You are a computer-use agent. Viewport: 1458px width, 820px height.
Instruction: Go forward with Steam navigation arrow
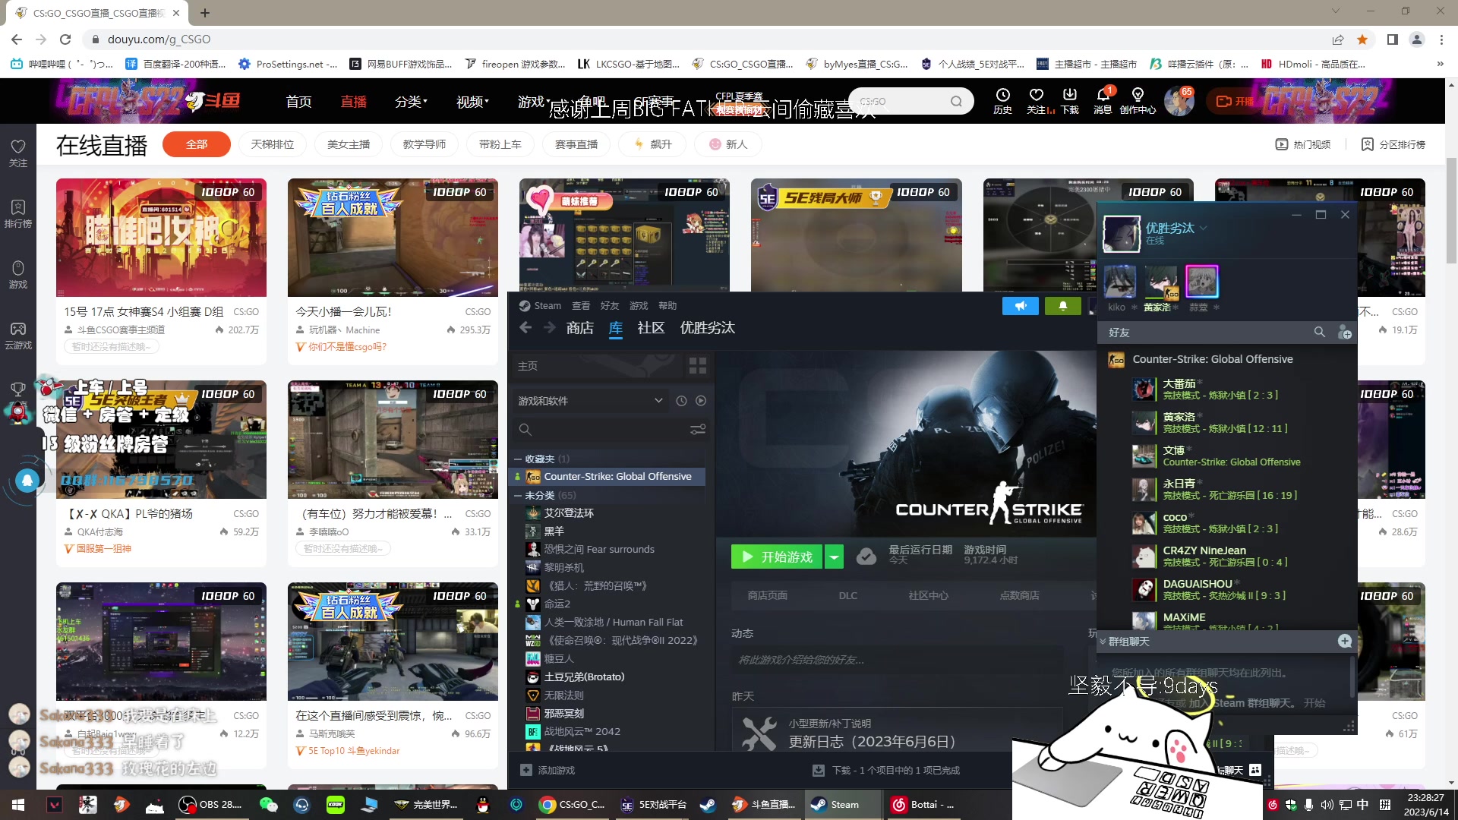[x=550, y=327]
